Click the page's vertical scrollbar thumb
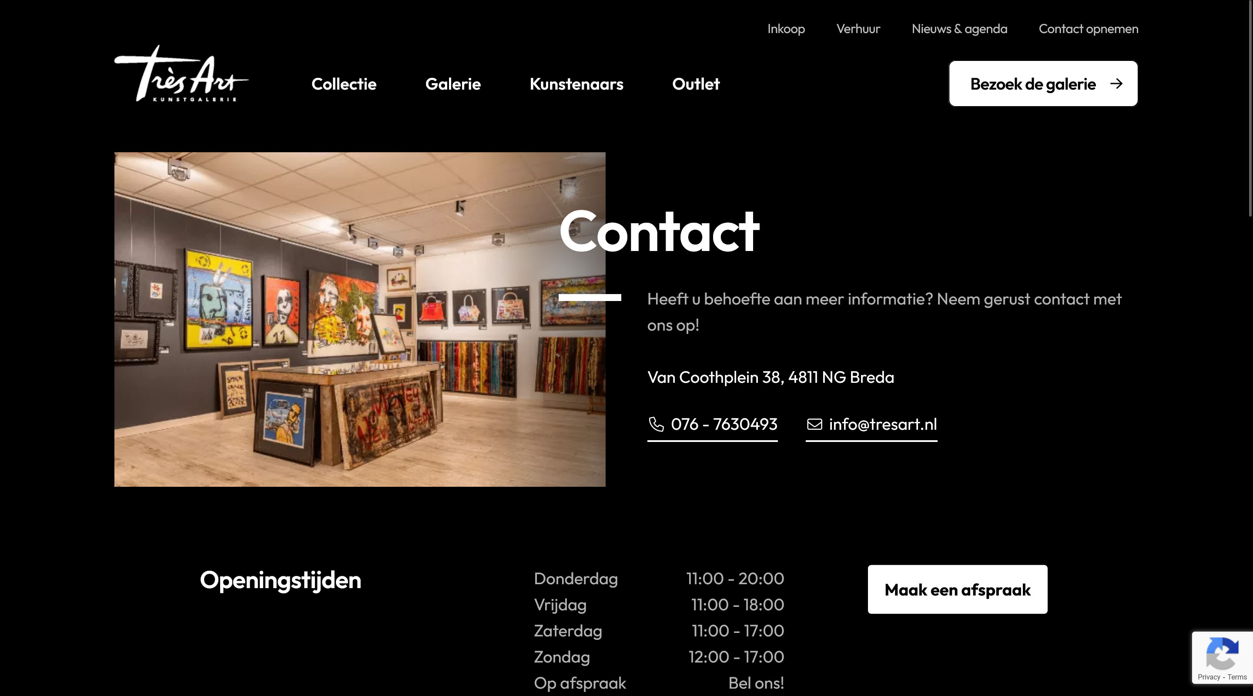Image resolution: width=1253 pixels, height=696 pixels. coord(1250,108)
